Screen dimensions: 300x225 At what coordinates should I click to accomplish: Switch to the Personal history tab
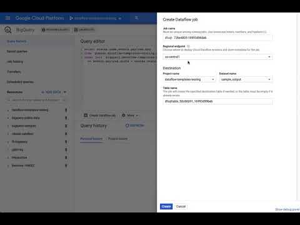(x=91, y=139)
